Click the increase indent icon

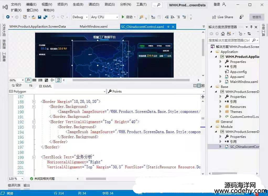173,17
